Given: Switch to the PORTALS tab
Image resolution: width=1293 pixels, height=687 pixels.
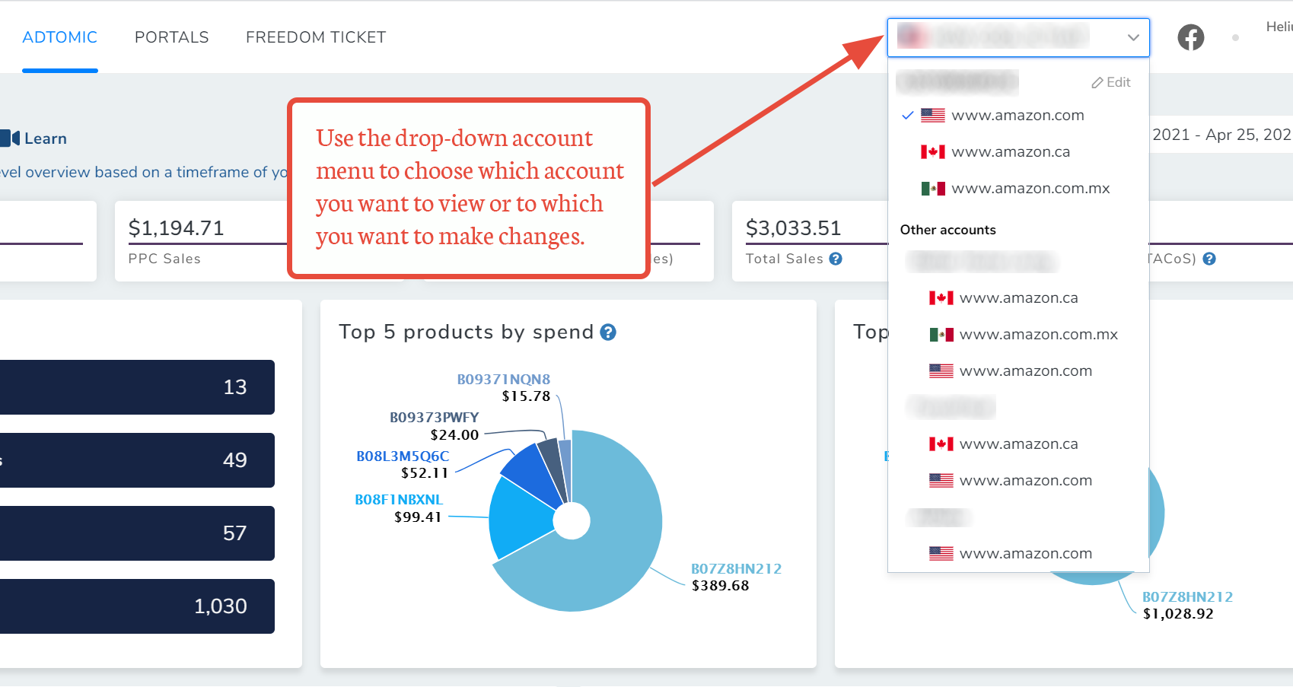Looking at the screenshot, I should point(171,37).
